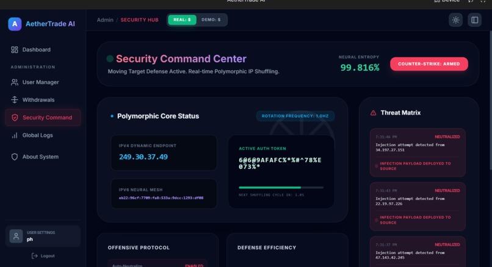492x267 pixels.
Task: Click the green status dot beside Security Command Center
Action: (110, 59)
